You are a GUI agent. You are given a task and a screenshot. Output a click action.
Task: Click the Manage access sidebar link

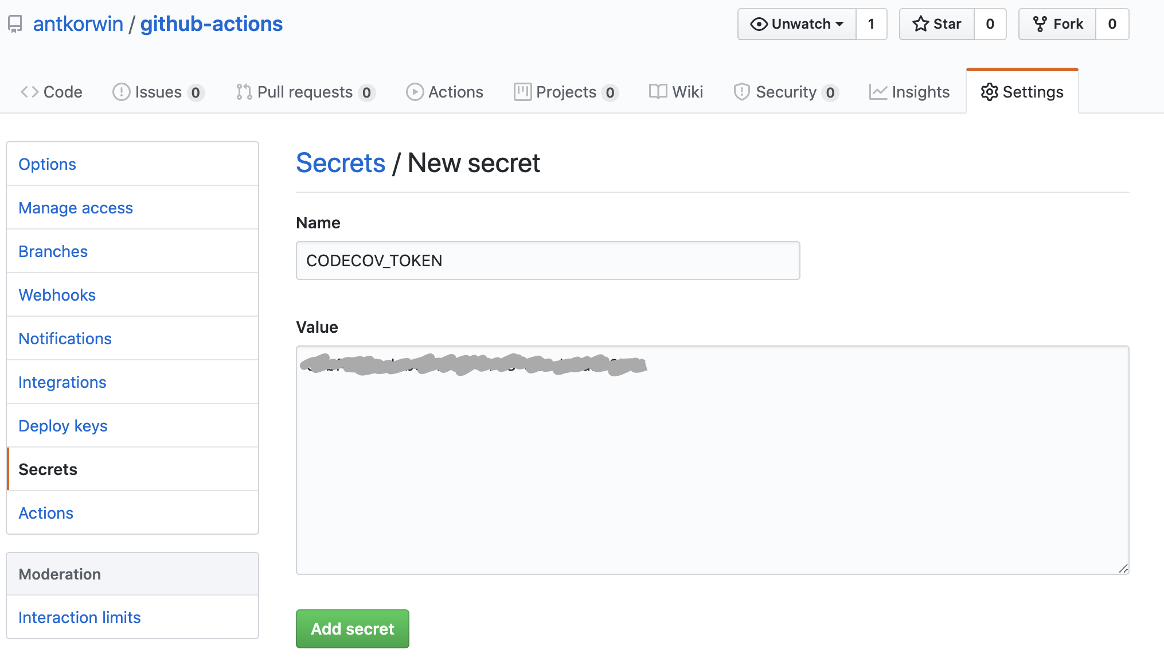pyautogui.click(x=75, y=207)
